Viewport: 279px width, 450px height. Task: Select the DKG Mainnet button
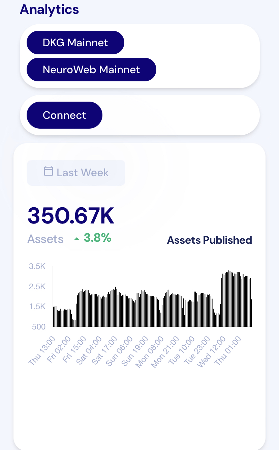click(75, 43)
